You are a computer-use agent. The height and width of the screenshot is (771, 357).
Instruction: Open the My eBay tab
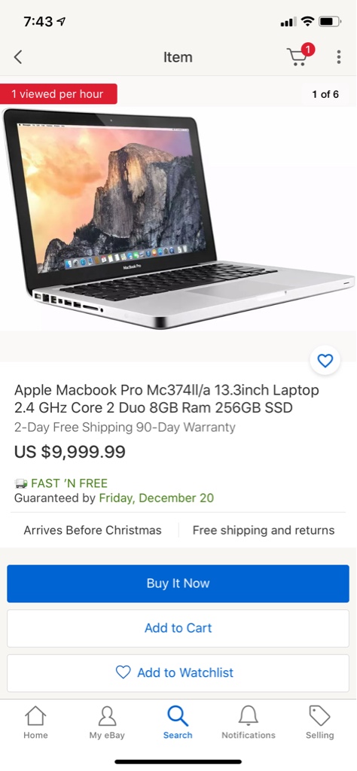click(x=107, y=722)
